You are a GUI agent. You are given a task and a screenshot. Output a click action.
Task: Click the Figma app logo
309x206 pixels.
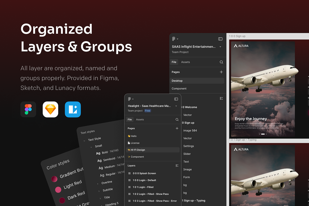pos(28,109)
